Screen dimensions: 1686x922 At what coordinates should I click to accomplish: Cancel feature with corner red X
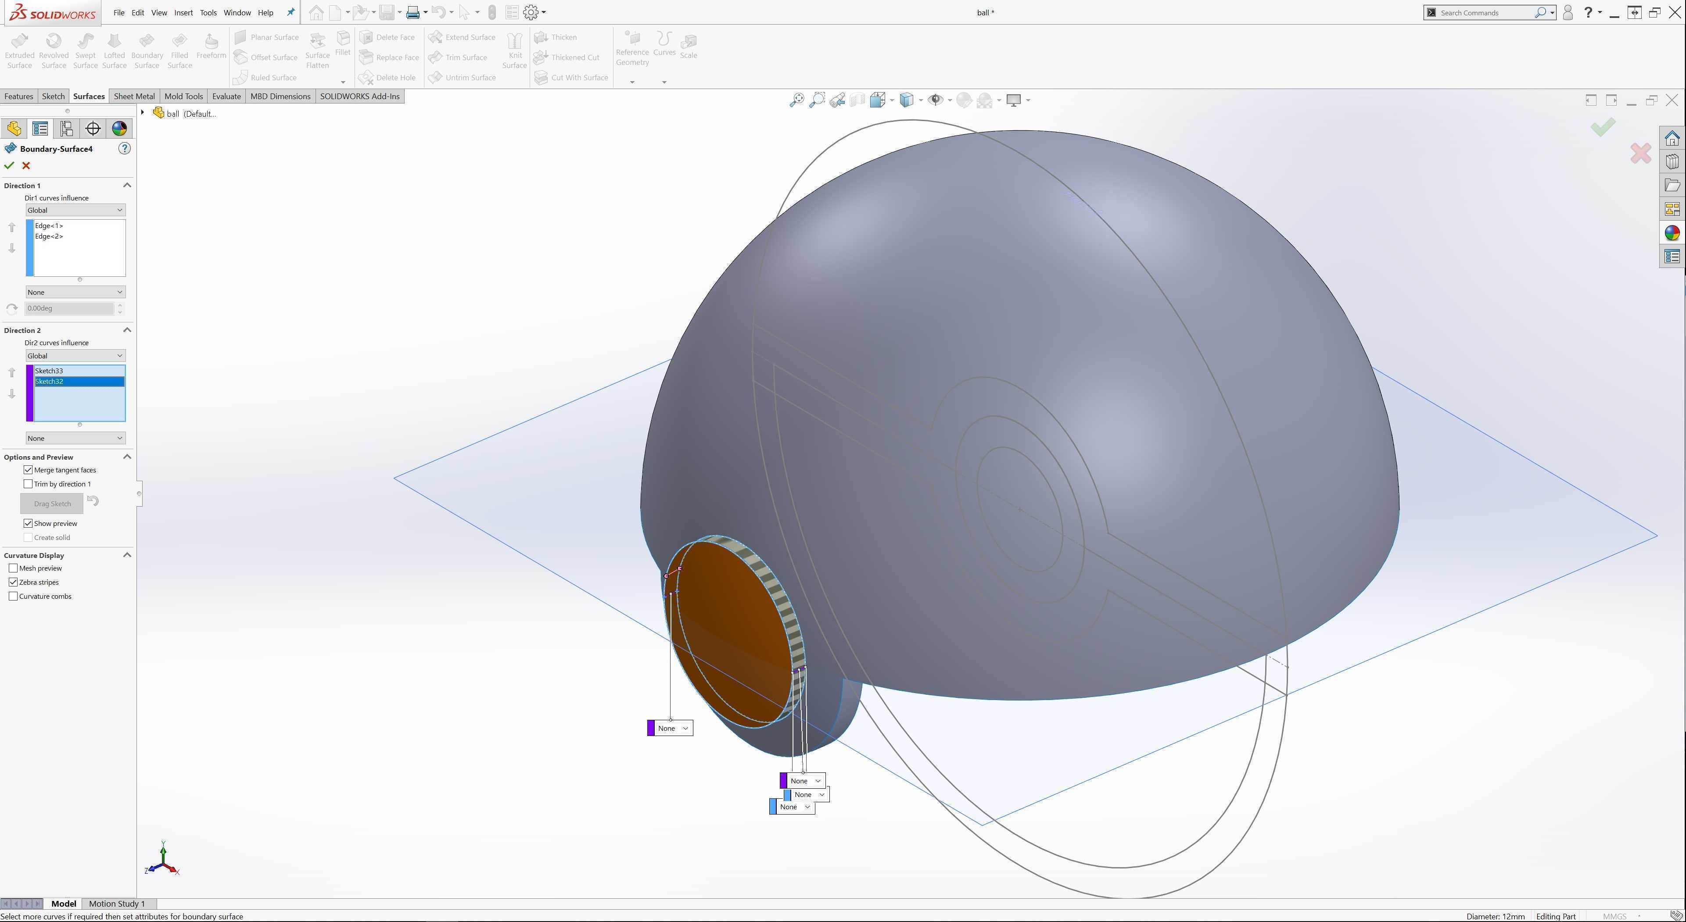1641,154
